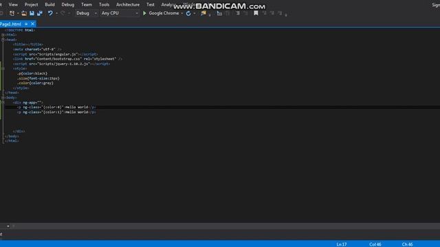This screenshot has width=440, height=247.
Task: Open the Debug menu
Action: (68, 5)
